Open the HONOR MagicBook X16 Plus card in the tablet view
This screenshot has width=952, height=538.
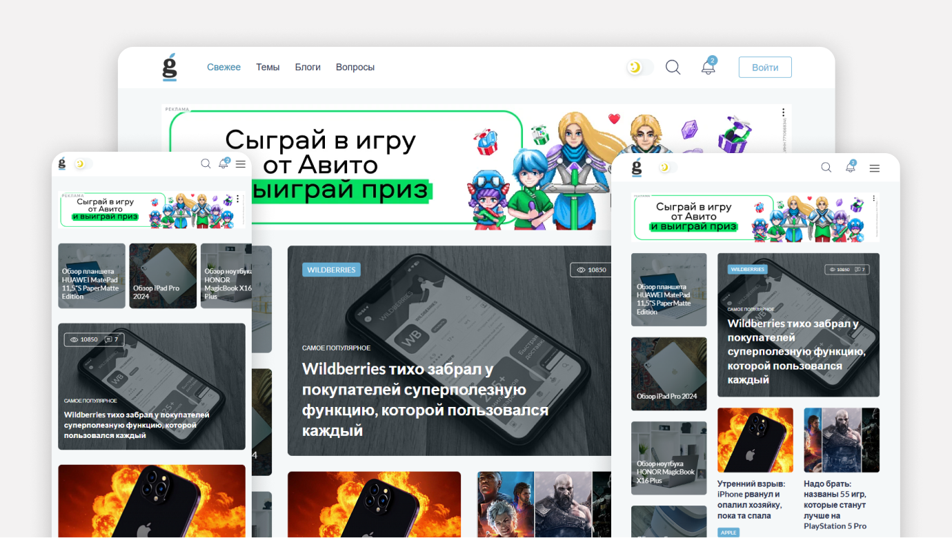(x=669, y=458)
